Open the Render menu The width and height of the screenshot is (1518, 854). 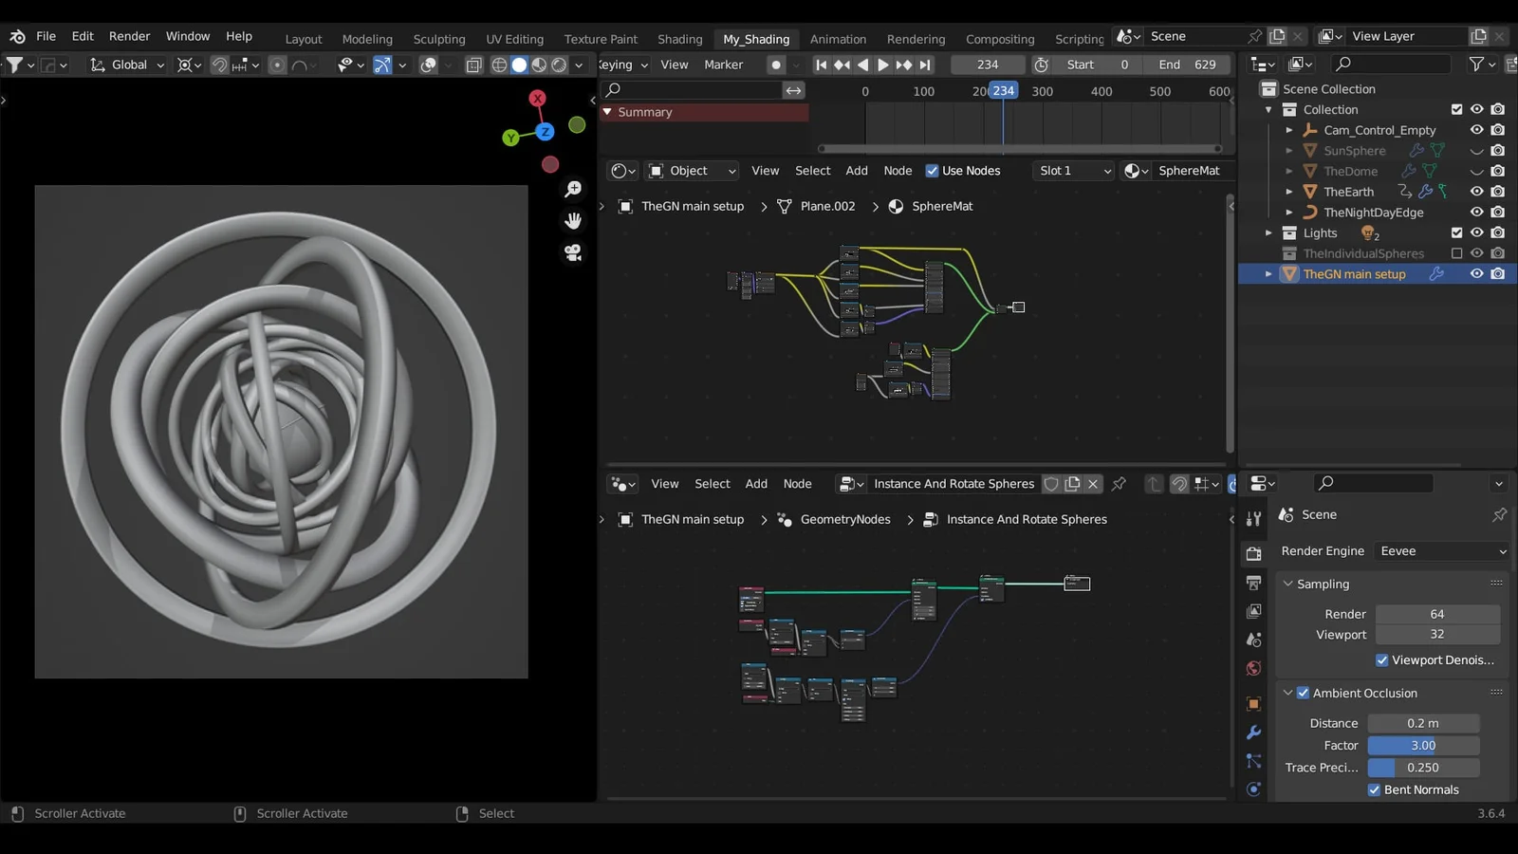click(x=129, y=36)
